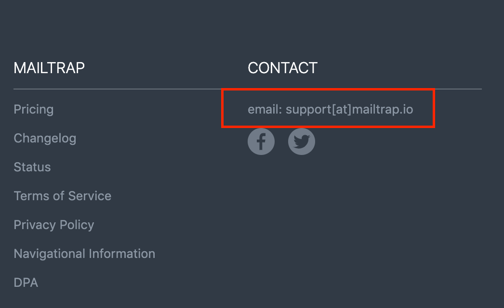Image resolution: width=504 pixels, height=308 pixels.
Task: Select the circular Facebook social icon
Action: click(x=261, y=141)
